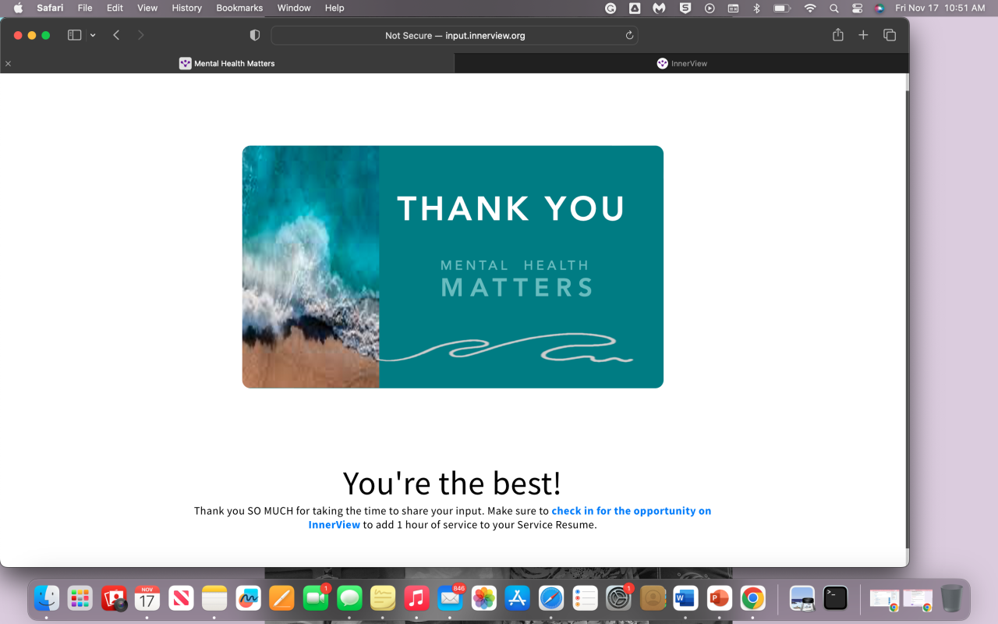Click the Malwarebytes menu bar icon

660,8
